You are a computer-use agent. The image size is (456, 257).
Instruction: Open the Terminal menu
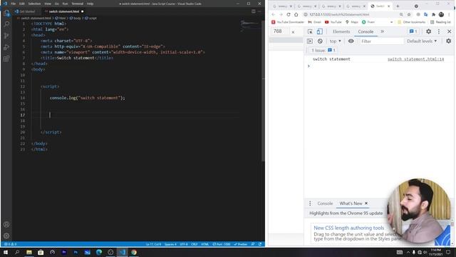(78, 4)
